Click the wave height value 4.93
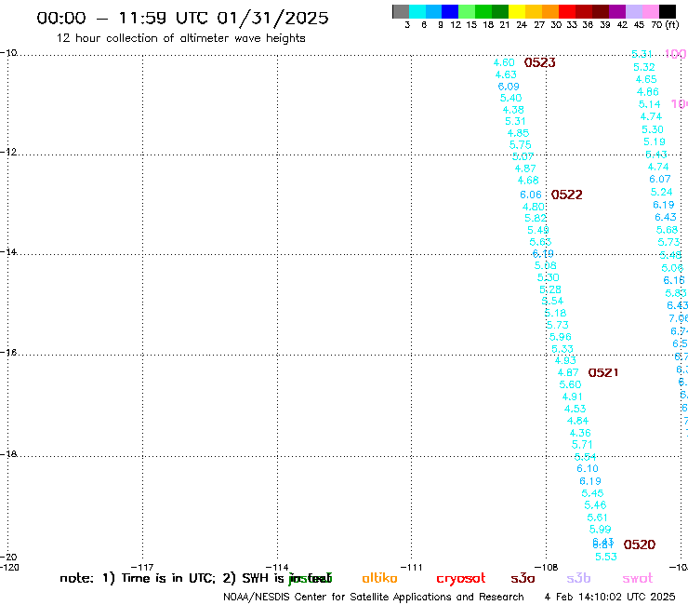Screen dimensions: 688x605 [x=565, y=360]
